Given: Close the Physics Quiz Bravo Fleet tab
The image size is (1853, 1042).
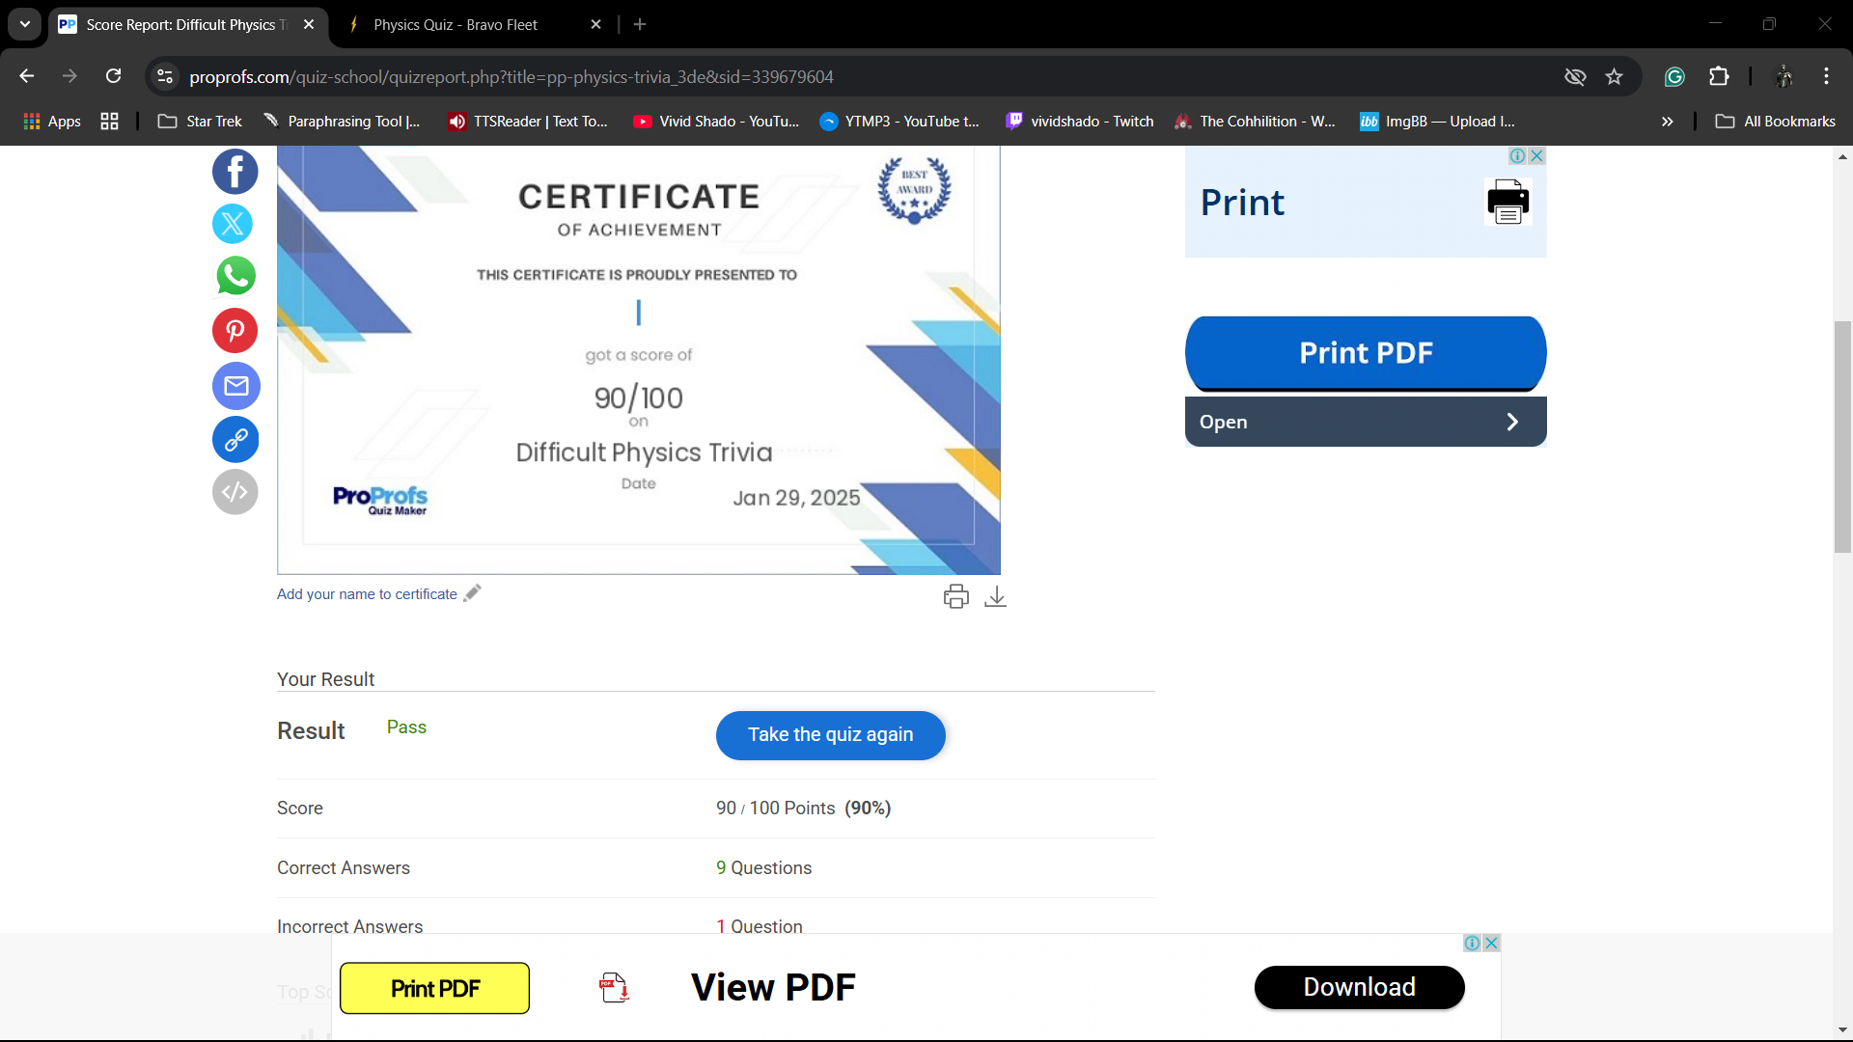Looking at the screenshot, I should click(x=595, y=24).
